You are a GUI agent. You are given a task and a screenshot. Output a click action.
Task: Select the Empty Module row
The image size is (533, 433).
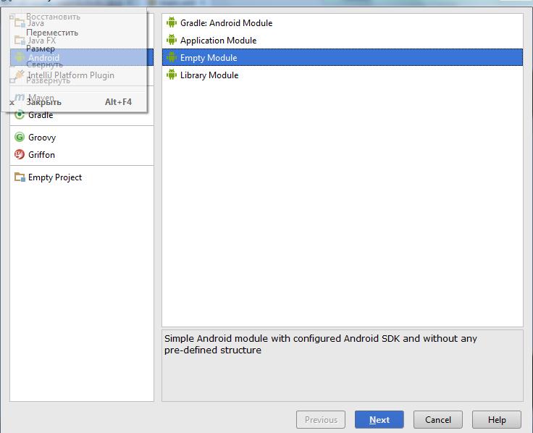(x=343, y=57)
